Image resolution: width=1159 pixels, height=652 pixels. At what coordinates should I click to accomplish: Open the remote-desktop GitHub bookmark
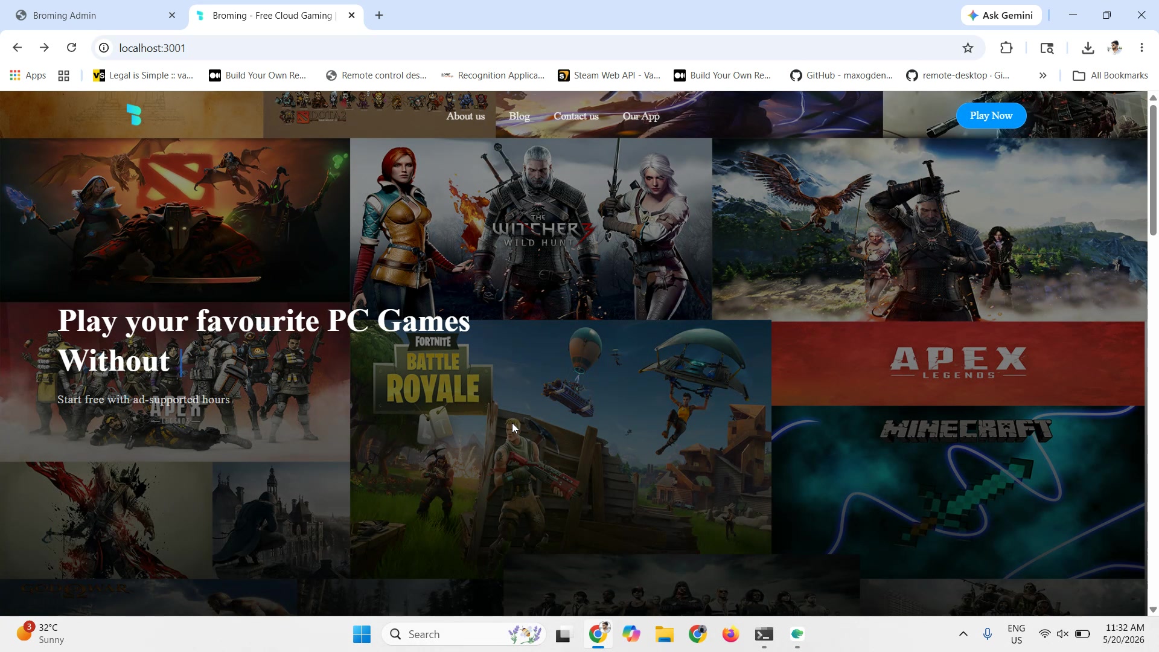point(958,75)
